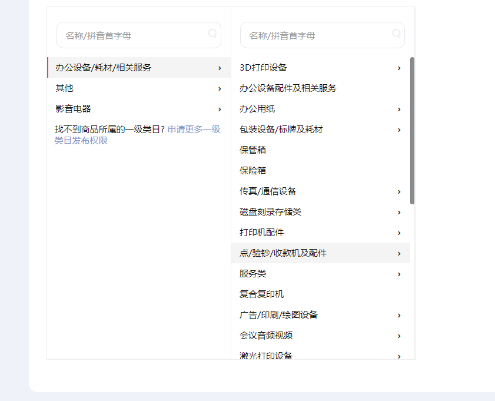Expand the 传真/通信设备 chevron arrow
The image size is (495, 401).
tap(399, 191)
